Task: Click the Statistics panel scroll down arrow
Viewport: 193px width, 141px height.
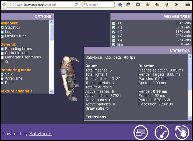Action: tap(190, 118)
